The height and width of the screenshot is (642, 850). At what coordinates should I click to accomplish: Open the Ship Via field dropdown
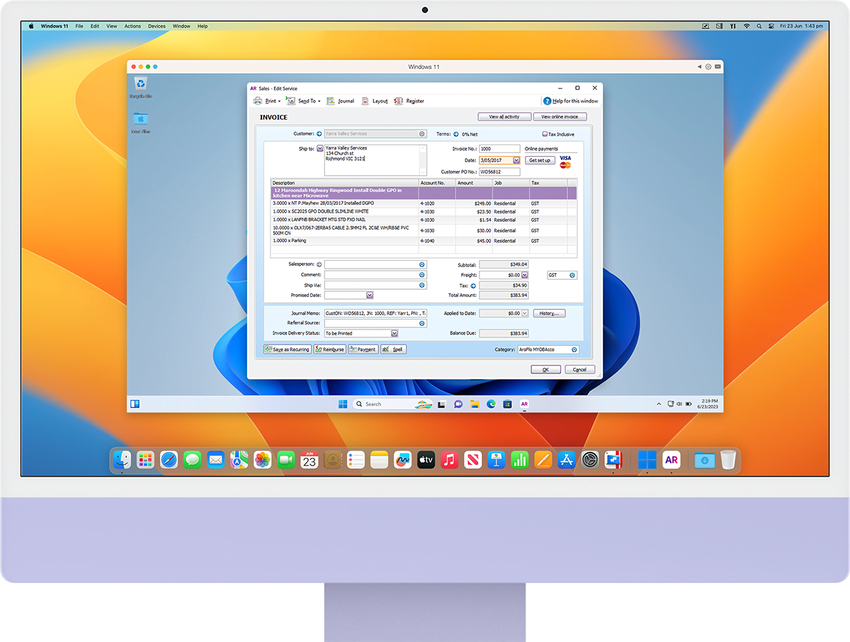[x=422, y=285]
